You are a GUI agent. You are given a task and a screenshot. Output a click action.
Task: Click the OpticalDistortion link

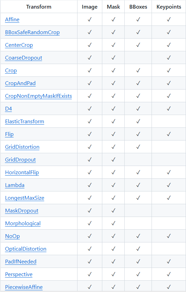tap(26, 249)
